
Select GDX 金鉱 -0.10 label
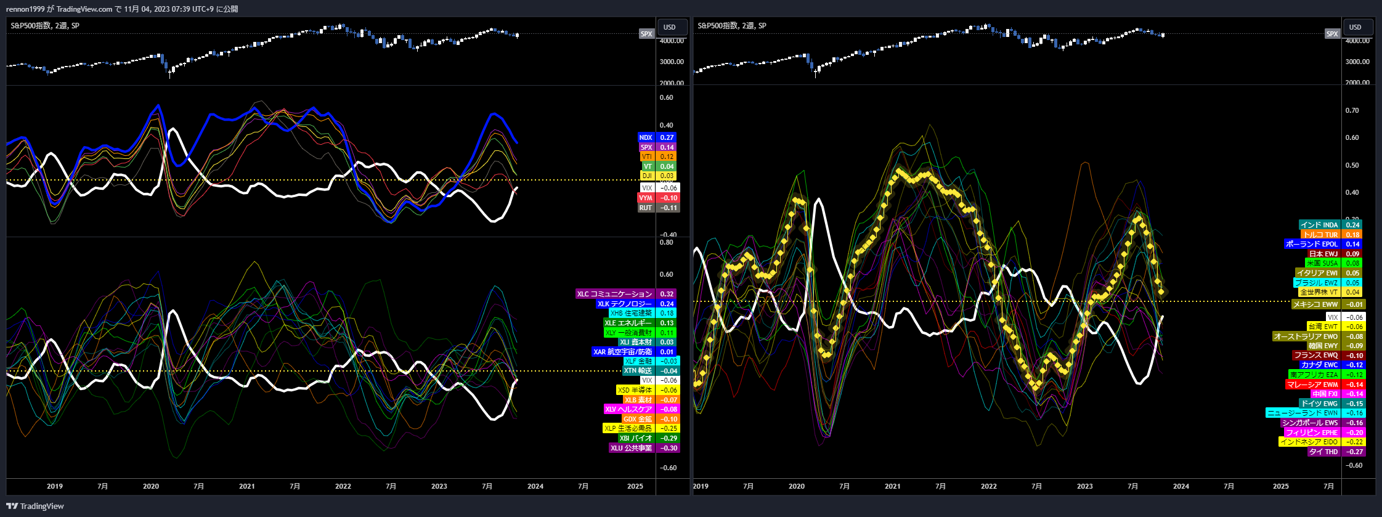pos(651,419)
